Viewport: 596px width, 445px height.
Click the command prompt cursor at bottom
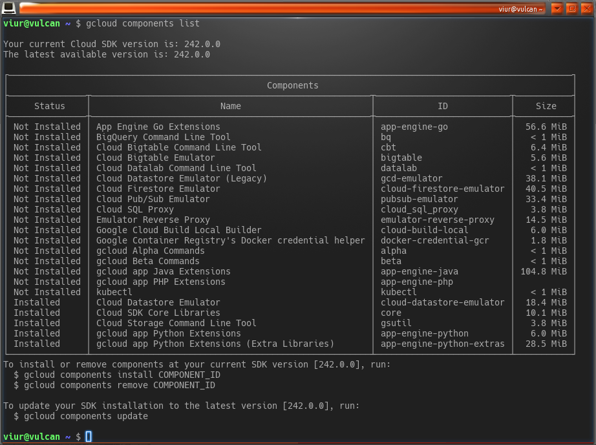(89, 436)
